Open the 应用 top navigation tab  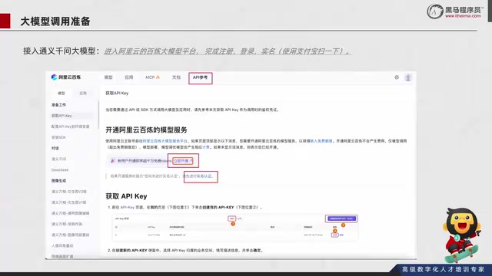coord(128,77)
